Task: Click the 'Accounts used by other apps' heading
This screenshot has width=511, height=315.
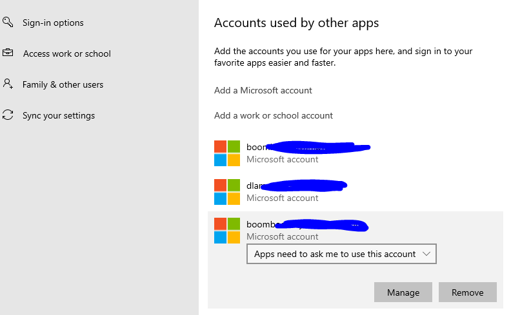Action: [x=296, y=23]
